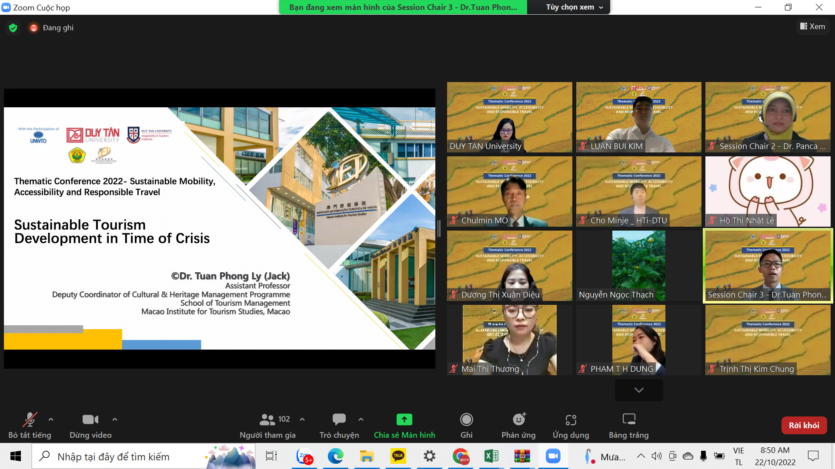The image size is (835, 469).
Task: Open the Apps (Ứng dụng) icon
Action: [x=571, y=420]
